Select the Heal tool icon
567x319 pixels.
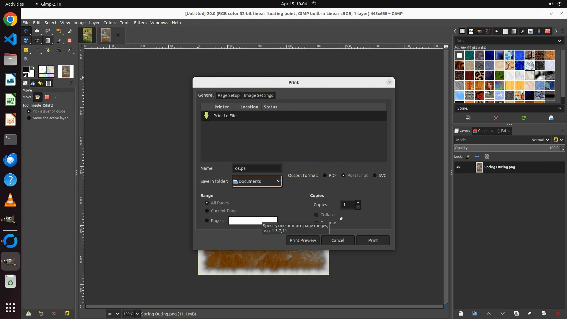tap(26, 50)
